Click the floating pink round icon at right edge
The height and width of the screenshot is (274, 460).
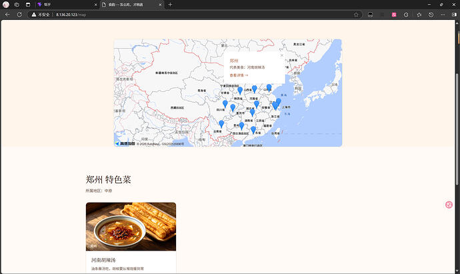point(449,205)
